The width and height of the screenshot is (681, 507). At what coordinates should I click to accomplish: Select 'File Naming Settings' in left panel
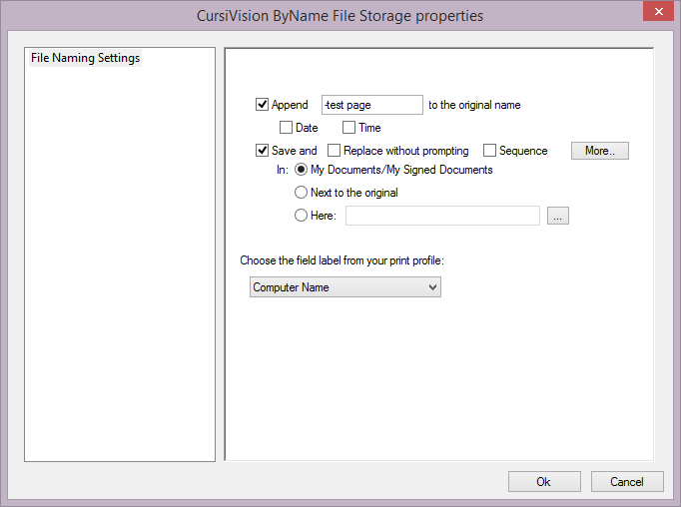pos(86,58)
